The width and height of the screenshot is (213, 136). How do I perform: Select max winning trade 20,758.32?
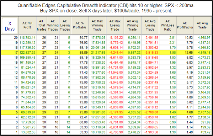point(98,82)
